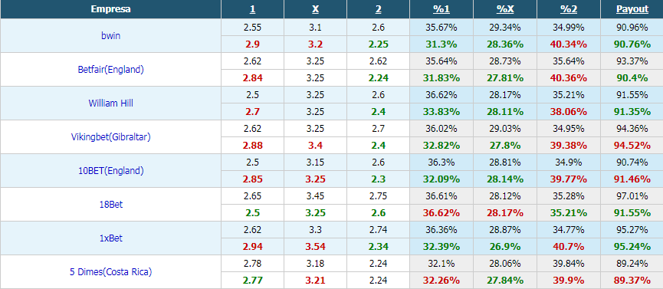The width and height of the screenshot is (663, 289).
Task: Select 5 Dimes' current payout 89.37%
Action: tap(632, 281)
